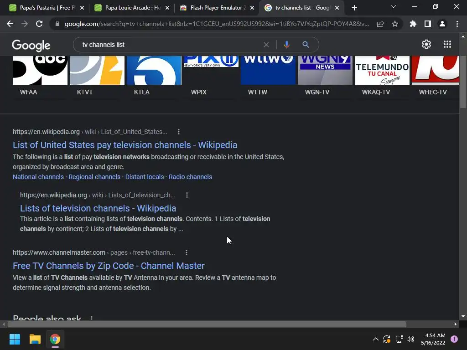467x350 pixels.
Task: Show hidden system tray icons
Action: pyautogui.click(x=376, y=339)
